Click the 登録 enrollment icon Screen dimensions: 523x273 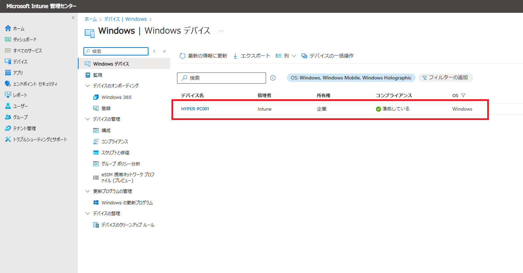(x=96, y=108)
